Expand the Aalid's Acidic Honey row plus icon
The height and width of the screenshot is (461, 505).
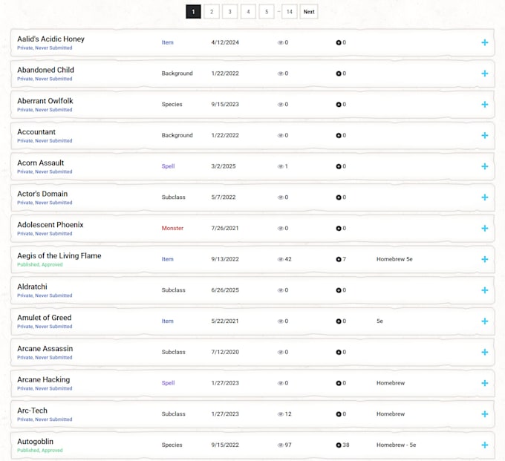tap(484, 42)
